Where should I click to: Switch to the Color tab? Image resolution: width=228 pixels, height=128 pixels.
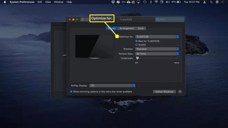141,28
